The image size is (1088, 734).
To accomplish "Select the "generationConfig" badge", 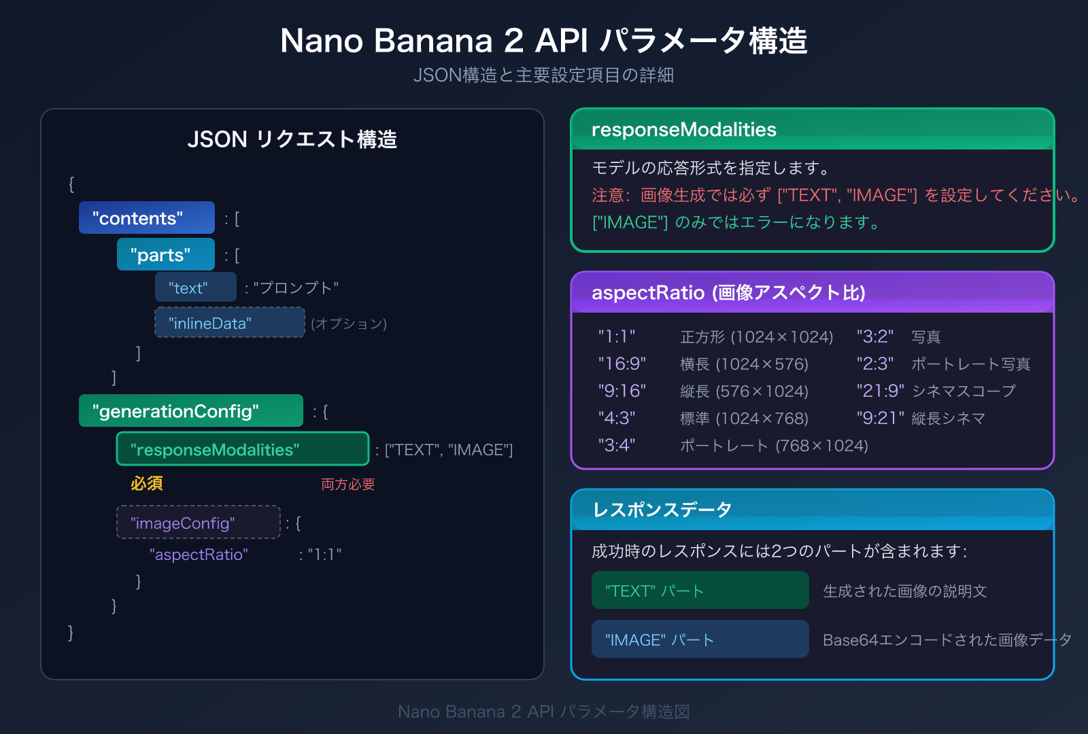I will 190,410.
